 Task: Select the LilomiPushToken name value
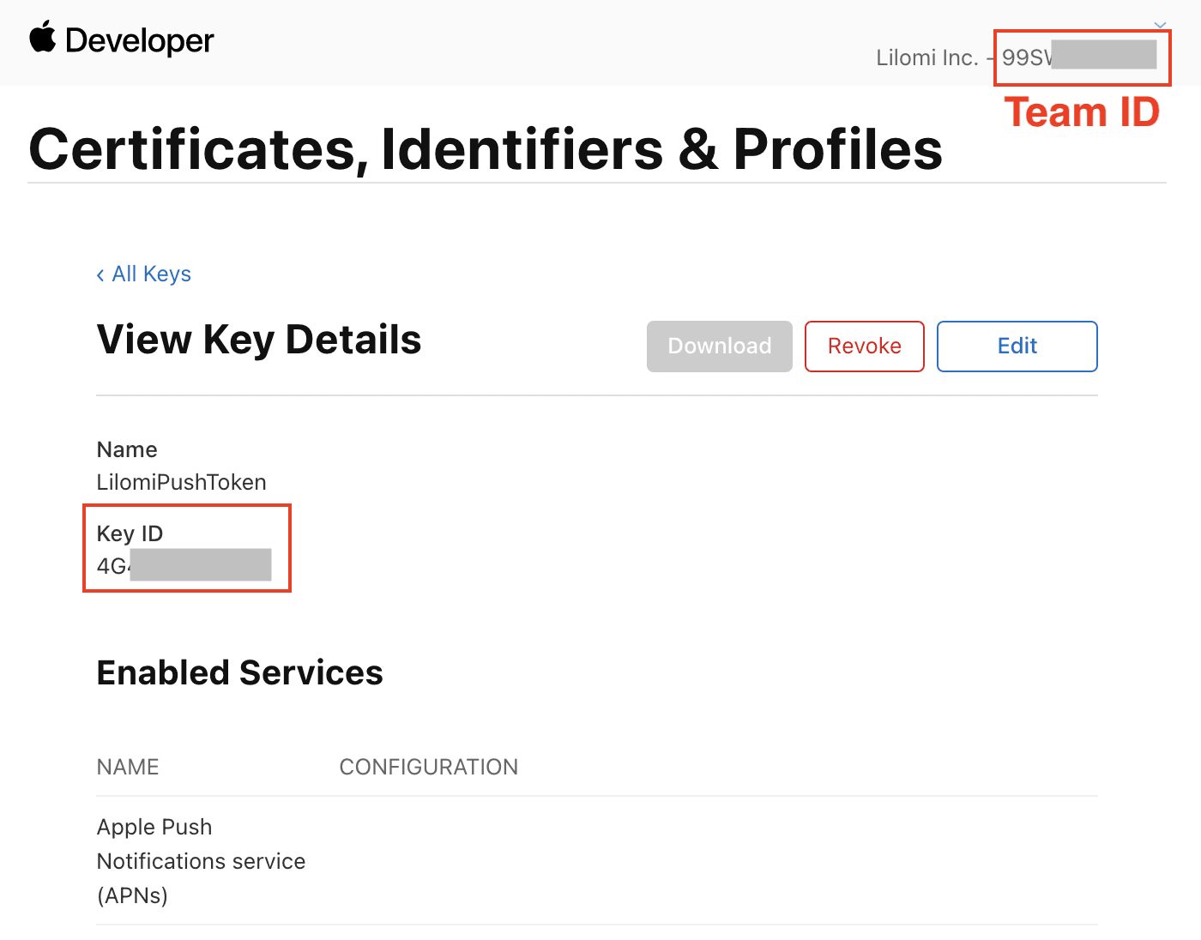click(181, 482)
